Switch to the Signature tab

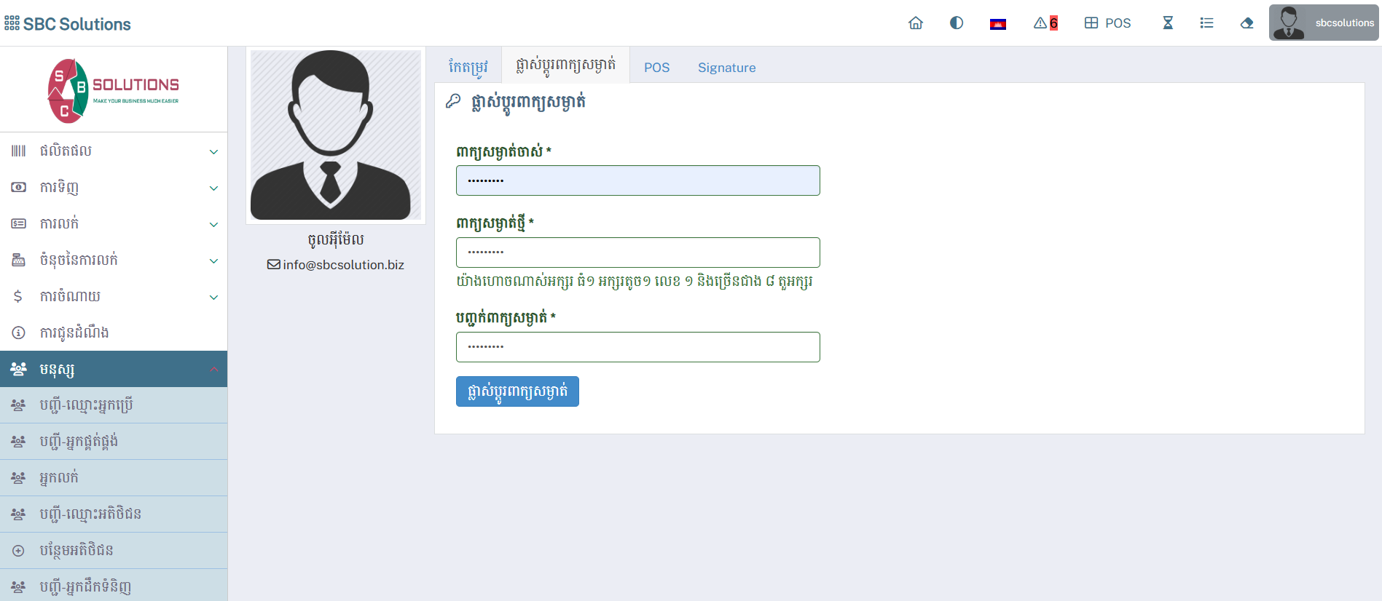[x=726, y=68]
